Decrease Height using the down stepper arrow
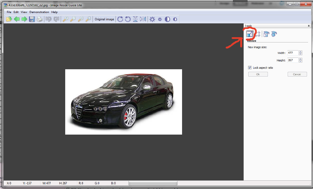 click(300, 61)
